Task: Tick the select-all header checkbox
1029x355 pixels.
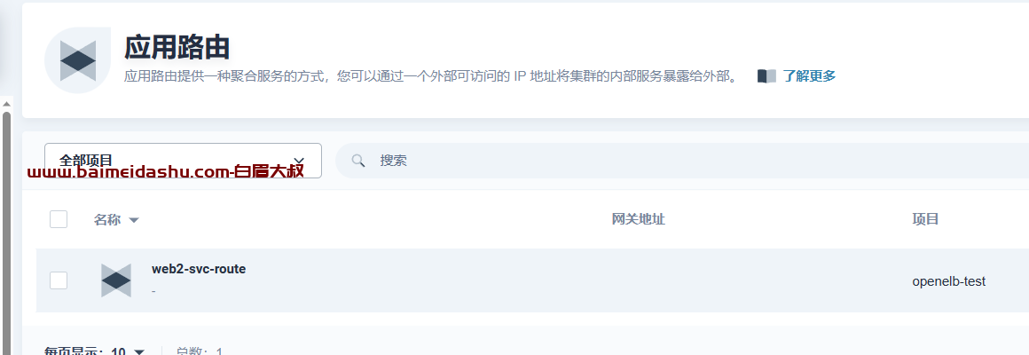Action: [59, 219]
